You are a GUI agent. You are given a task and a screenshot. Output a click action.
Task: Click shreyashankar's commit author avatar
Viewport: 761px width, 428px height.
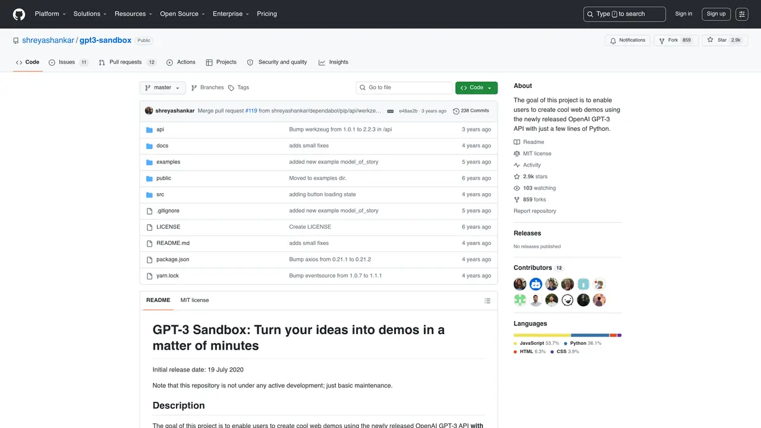pos(149,111)
